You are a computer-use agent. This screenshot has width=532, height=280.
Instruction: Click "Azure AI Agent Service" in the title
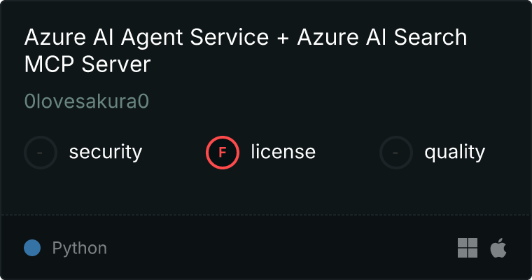[x=145, y=37]
